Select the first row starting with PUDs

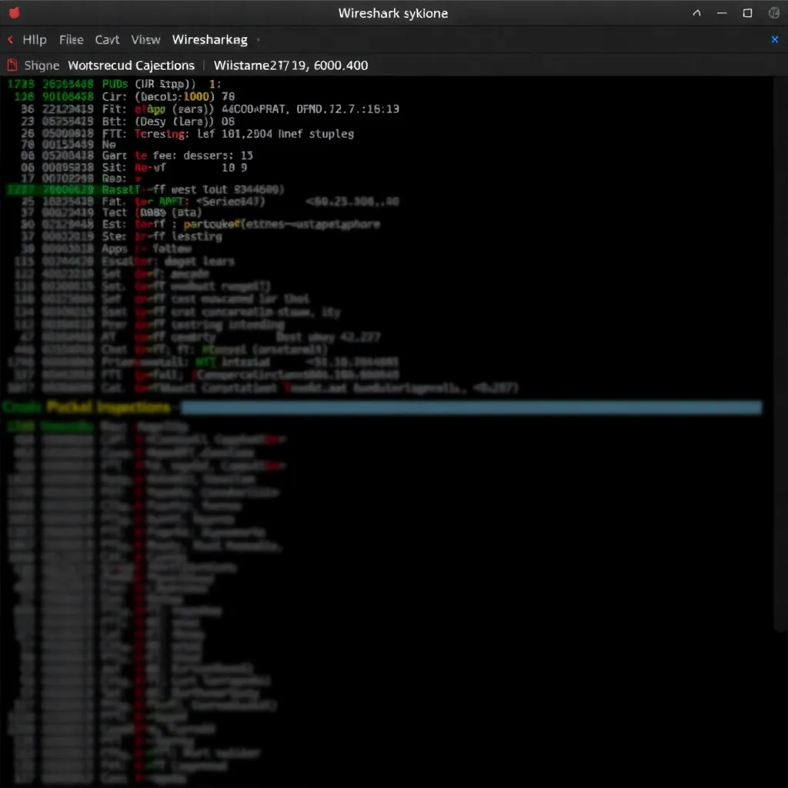click(115, 84)
